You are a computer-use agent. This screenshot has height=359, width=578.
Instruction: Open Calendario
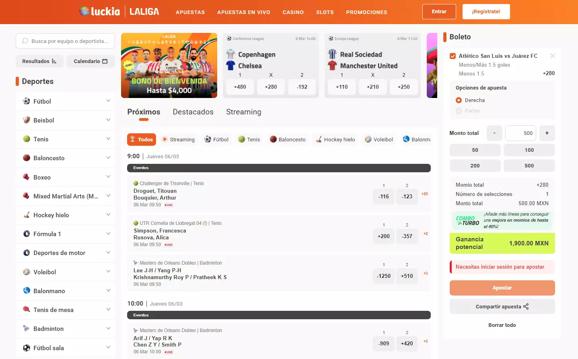pyautogui.click(x=91, y=61)
